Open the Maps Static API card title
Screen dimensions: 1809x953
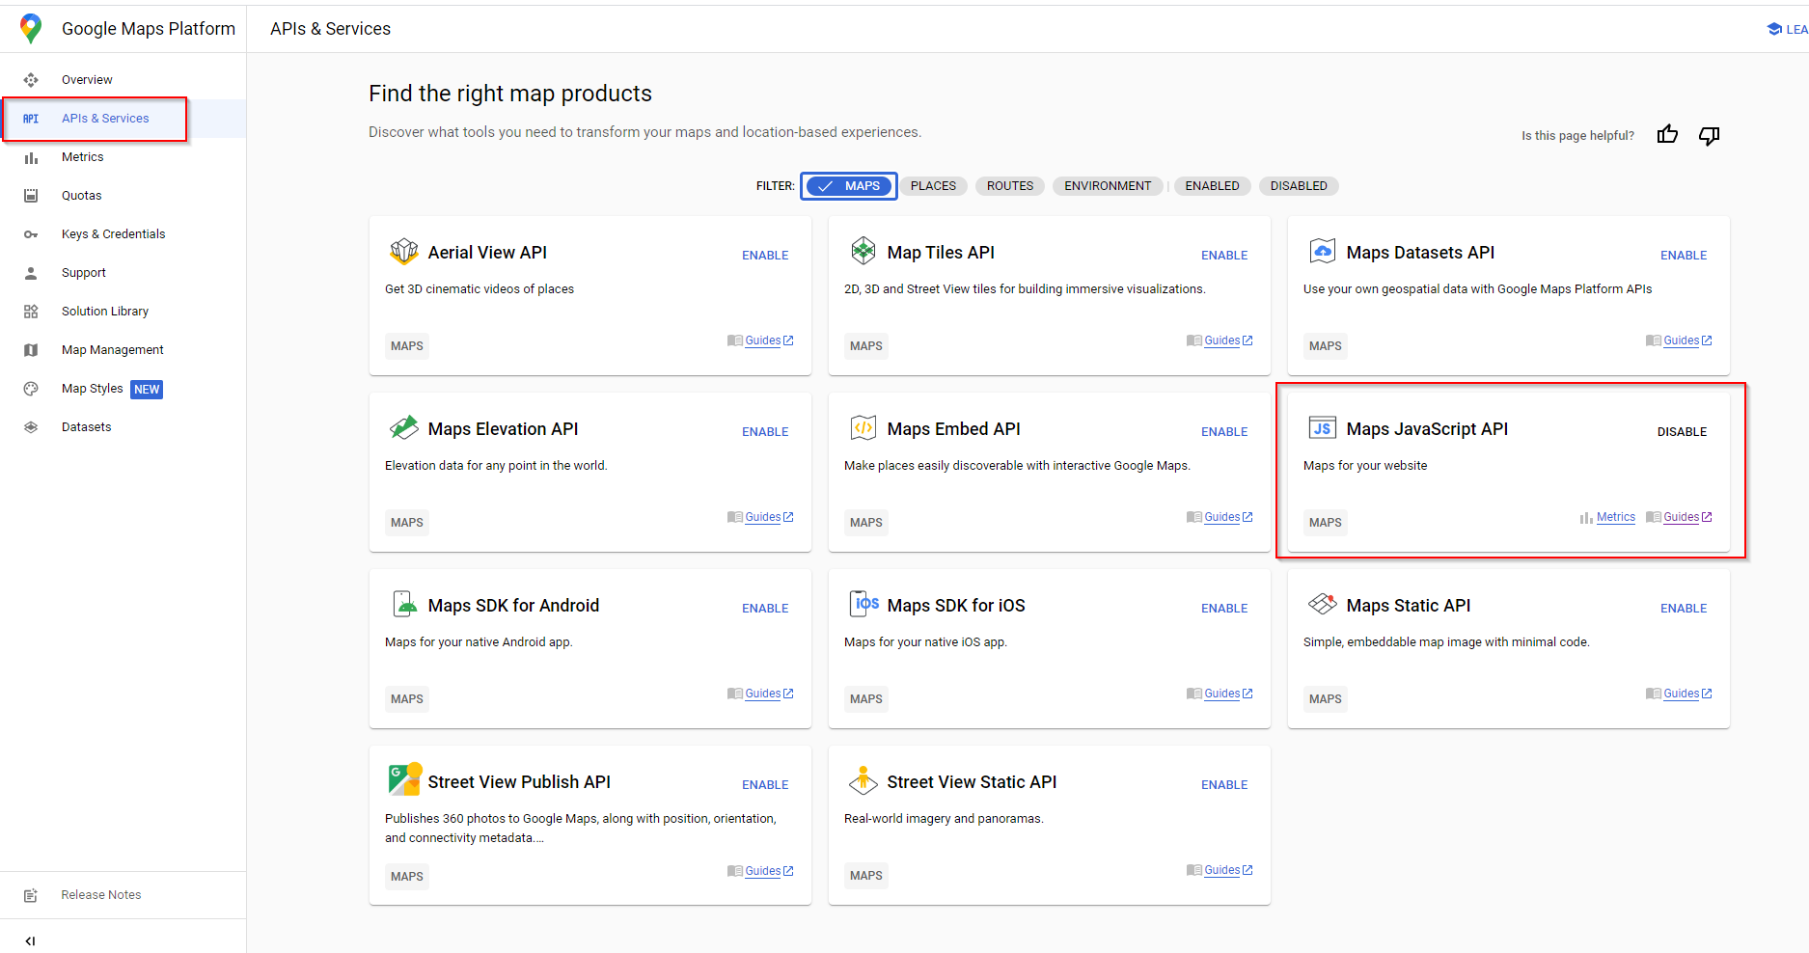tap(1408, 606)
